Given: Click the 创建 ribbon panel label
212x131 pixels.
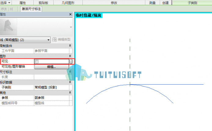Looking at the screenshot, I should tap(166, 3).
